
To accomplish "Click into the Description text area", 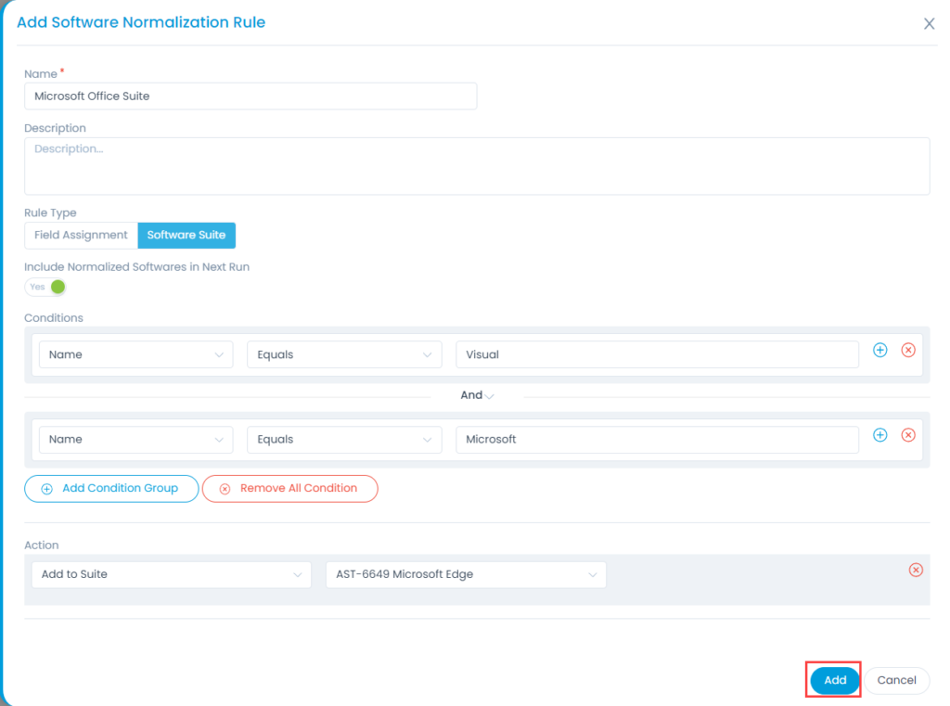I will pos(477,166).
